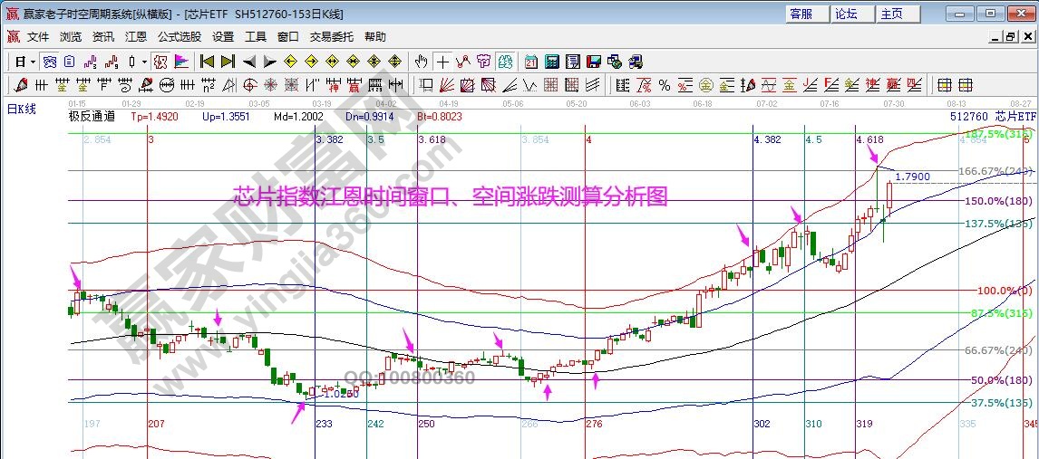Open the calculator tool icon
This screenshot has width=1039, height=459.
[x=550, y=62]
